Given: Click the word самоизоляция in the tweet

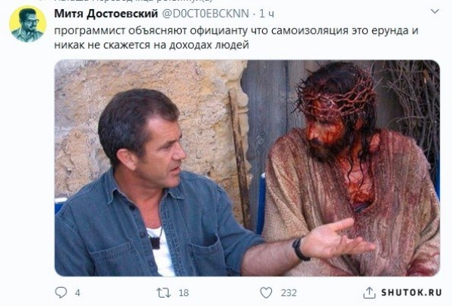Looking at the screenshot, I should tap(310, 31).
